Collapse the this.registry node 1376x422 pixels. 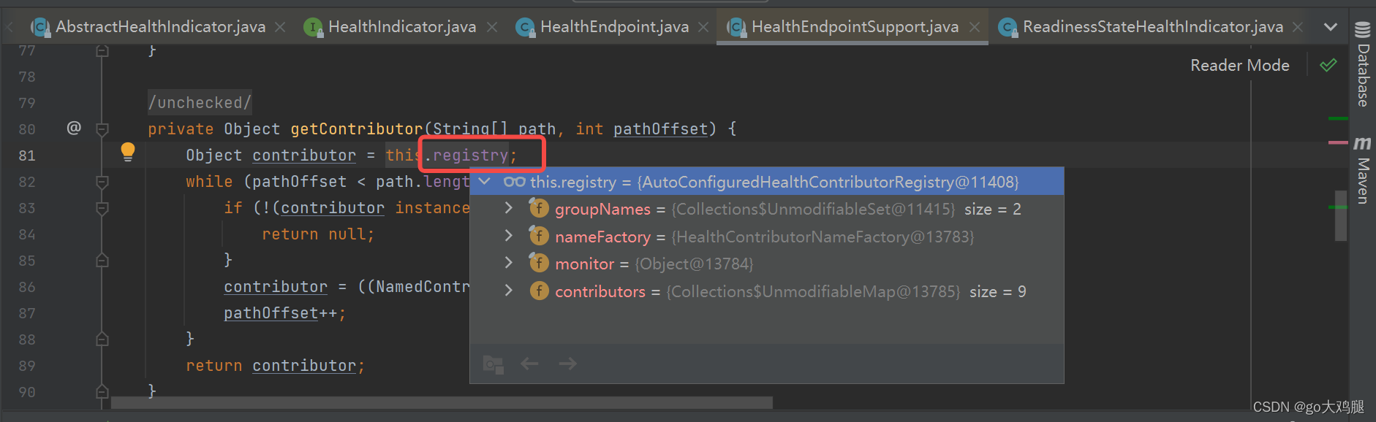pos(484,181)
